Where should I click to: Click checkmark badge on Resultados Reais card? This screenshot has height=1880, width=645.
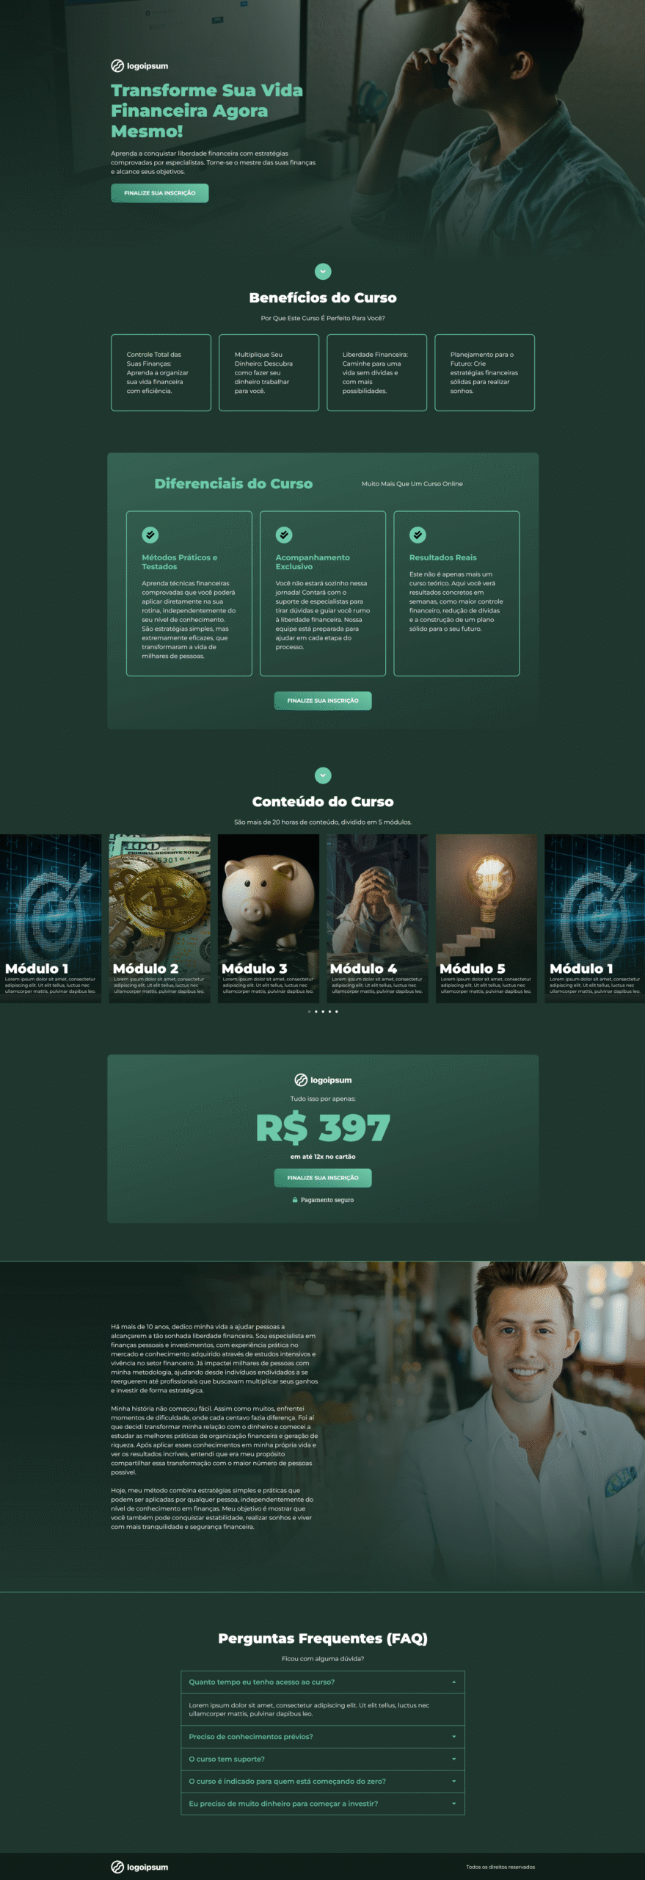[x=418, y=535]
